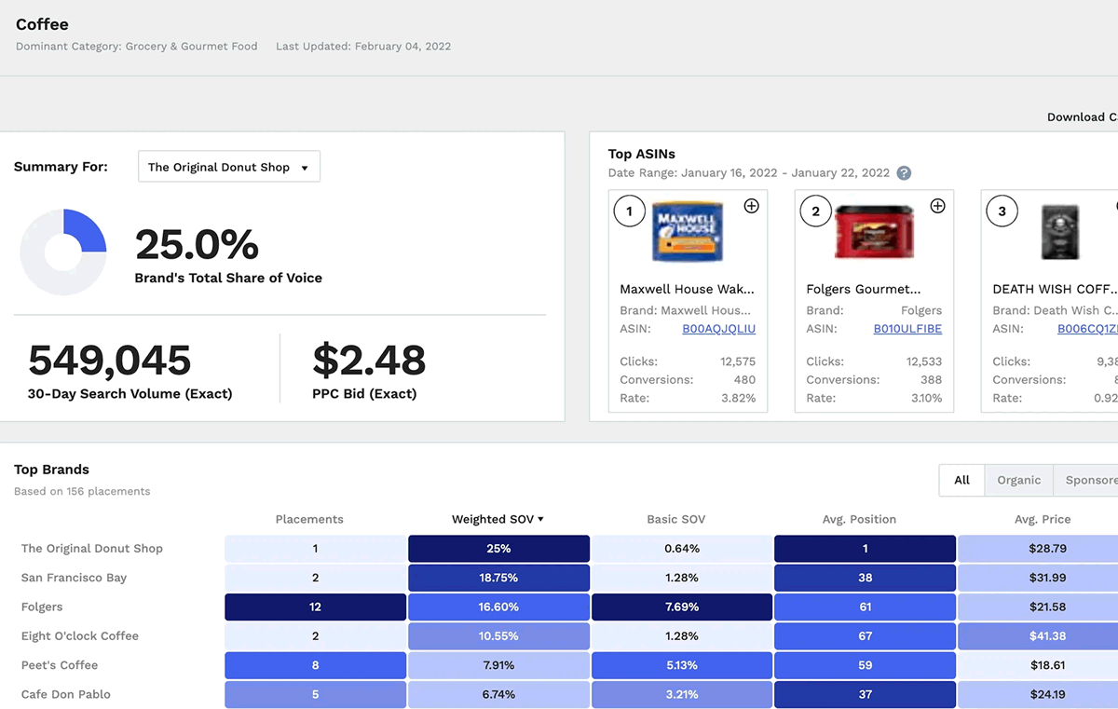
Task: Click the Download CSV link
Action: tap(1083, 116)
